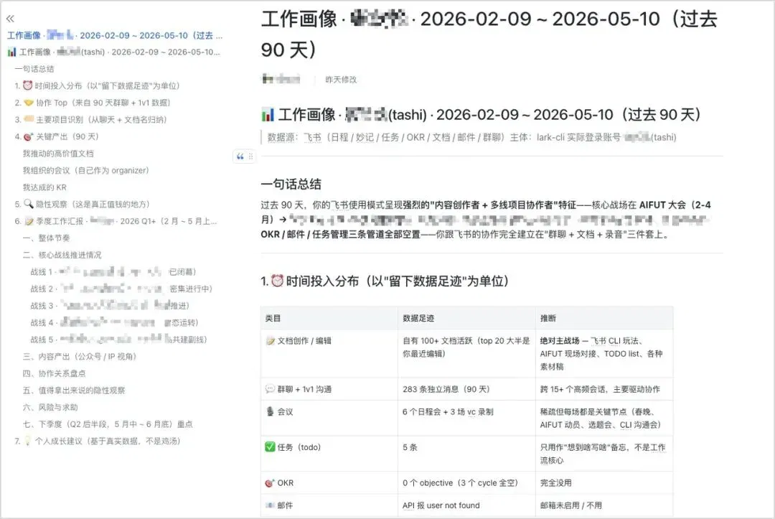Click the 邮箱未启用 / 不用 cell
The width and height of the screenshot is (775, 519).
tap(604, 505)
